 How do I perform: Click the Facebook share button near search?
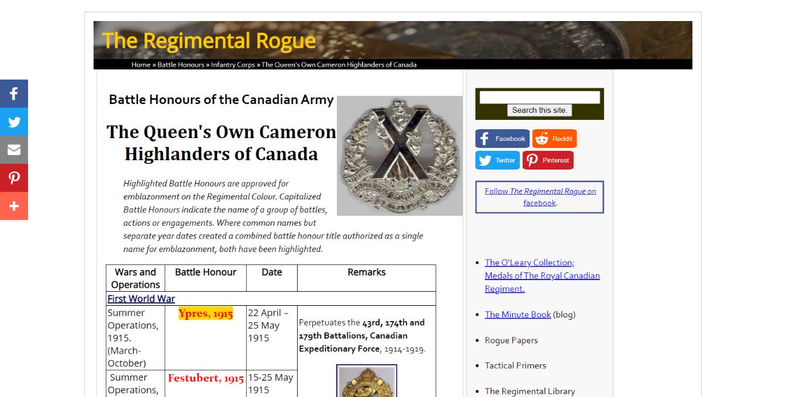tap(502, 139)
